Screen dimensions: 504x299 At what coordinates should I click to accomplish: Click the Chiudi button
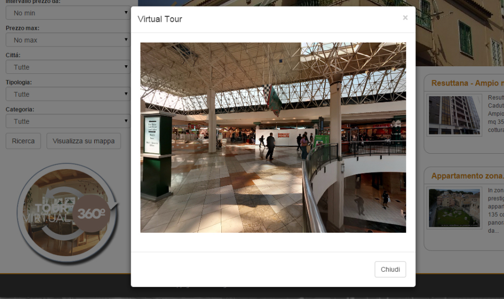click(x=390, y=269)
